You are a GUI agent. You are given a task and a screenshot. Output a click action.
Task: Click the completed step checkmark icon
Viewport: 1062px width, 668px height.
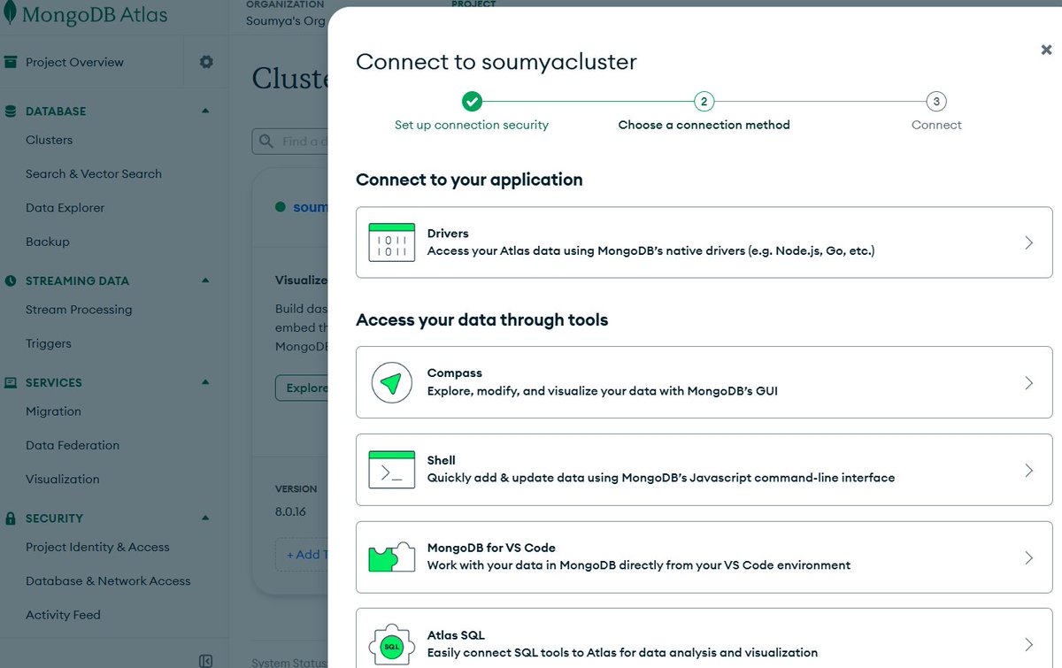click(472, 102)
